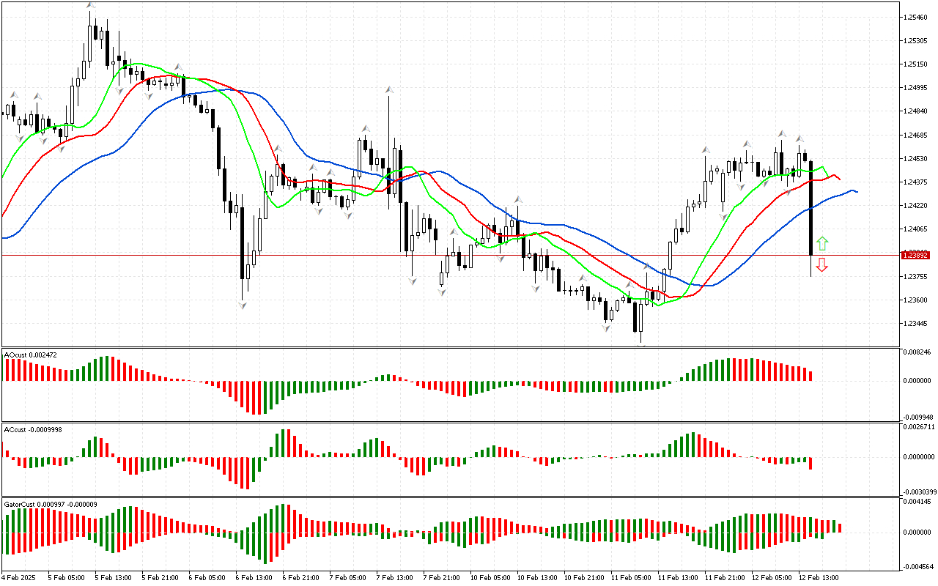Select the red current price tag 1.23892

click(916, 255)
